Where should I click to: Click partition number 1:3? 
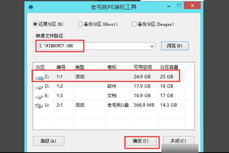coord(60,96)
